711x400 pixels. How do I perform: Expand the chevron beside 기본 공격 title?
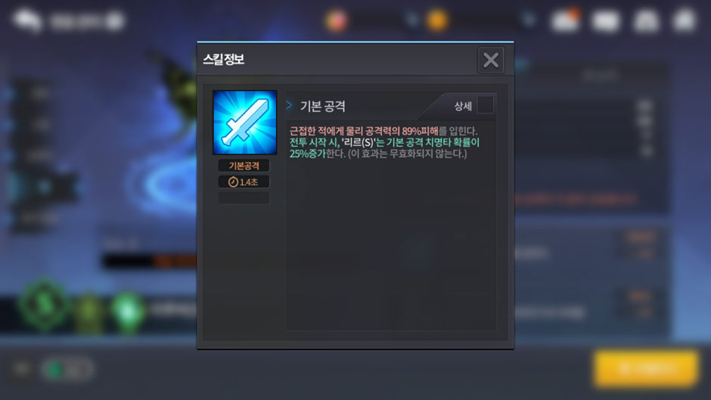(289, 105)
